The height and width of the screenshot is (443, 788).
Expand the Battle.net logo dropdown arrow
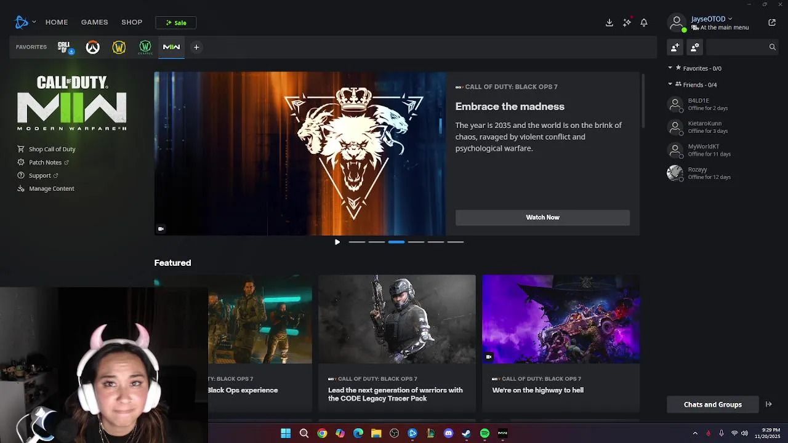[34, 22]
